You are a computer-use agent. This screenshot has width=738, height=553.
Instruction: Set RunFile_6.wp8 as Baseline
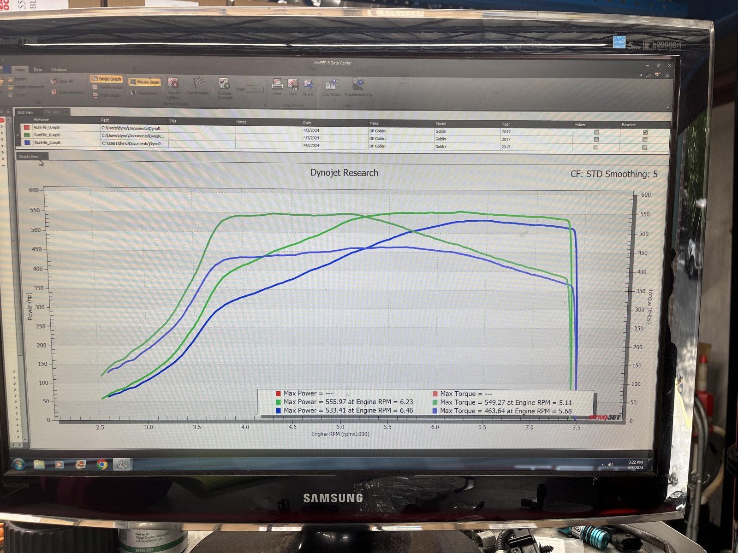point(645,140)
